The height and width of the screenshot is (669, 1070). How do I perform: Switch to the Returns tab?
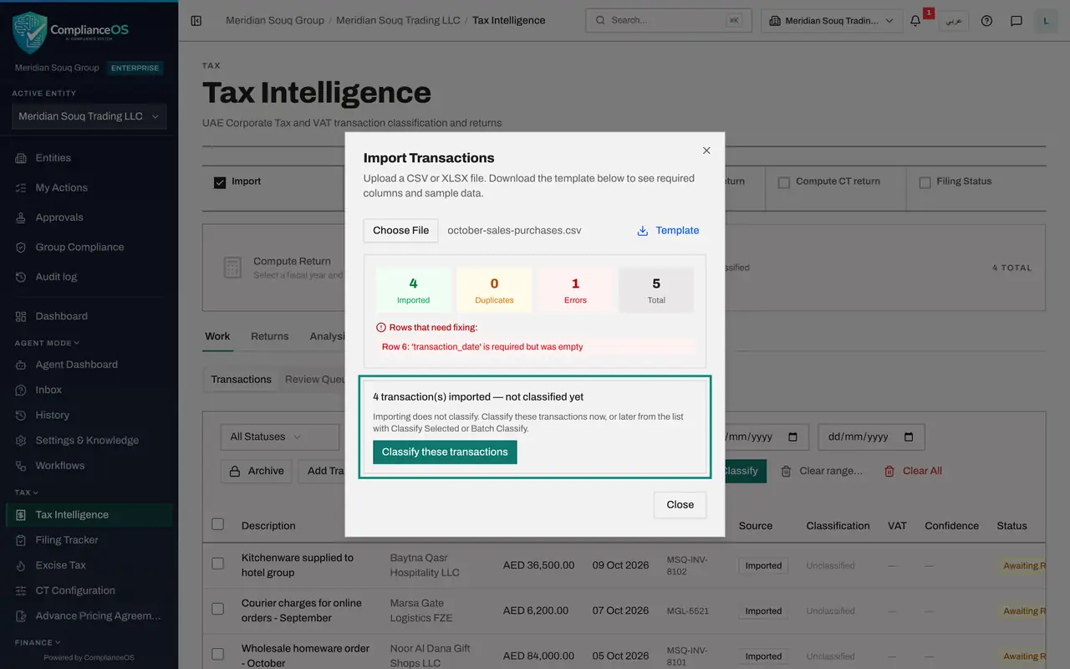coord(269,336)
